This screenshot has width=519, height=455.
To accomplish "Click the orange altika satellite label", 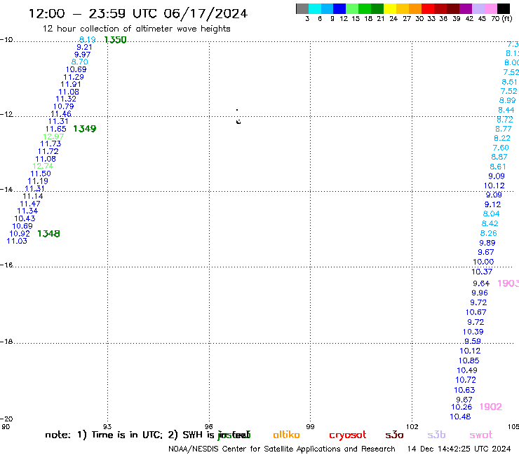I will (x=286, y=435).
